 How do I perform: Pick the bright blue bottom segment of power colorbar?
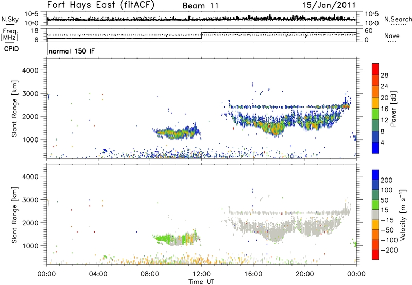click(375, 148)
